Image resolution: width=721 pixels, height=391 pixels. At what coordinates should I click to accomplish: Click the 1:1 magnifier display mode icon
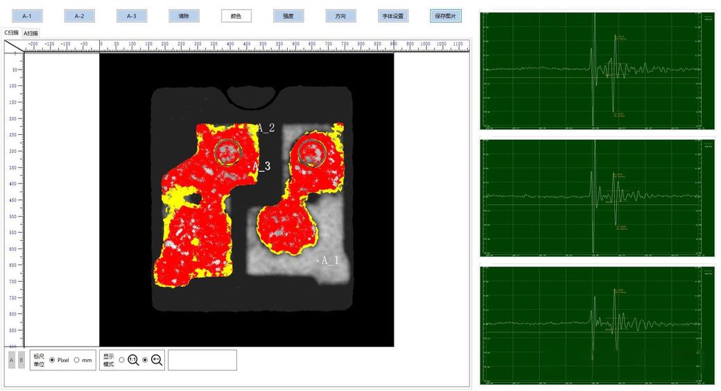132,360
